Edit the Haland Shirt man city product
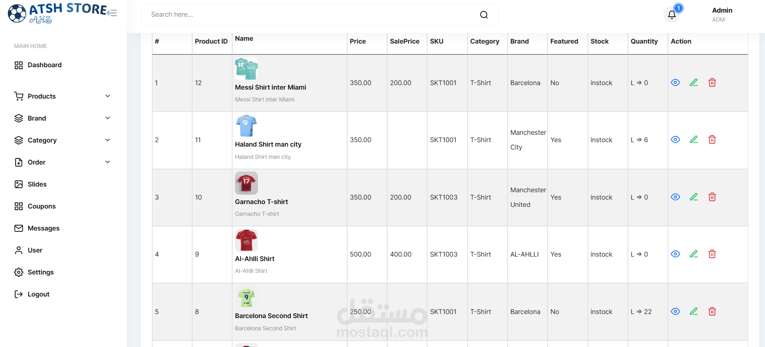The image size is (765, 347). [x=694, y=140]
